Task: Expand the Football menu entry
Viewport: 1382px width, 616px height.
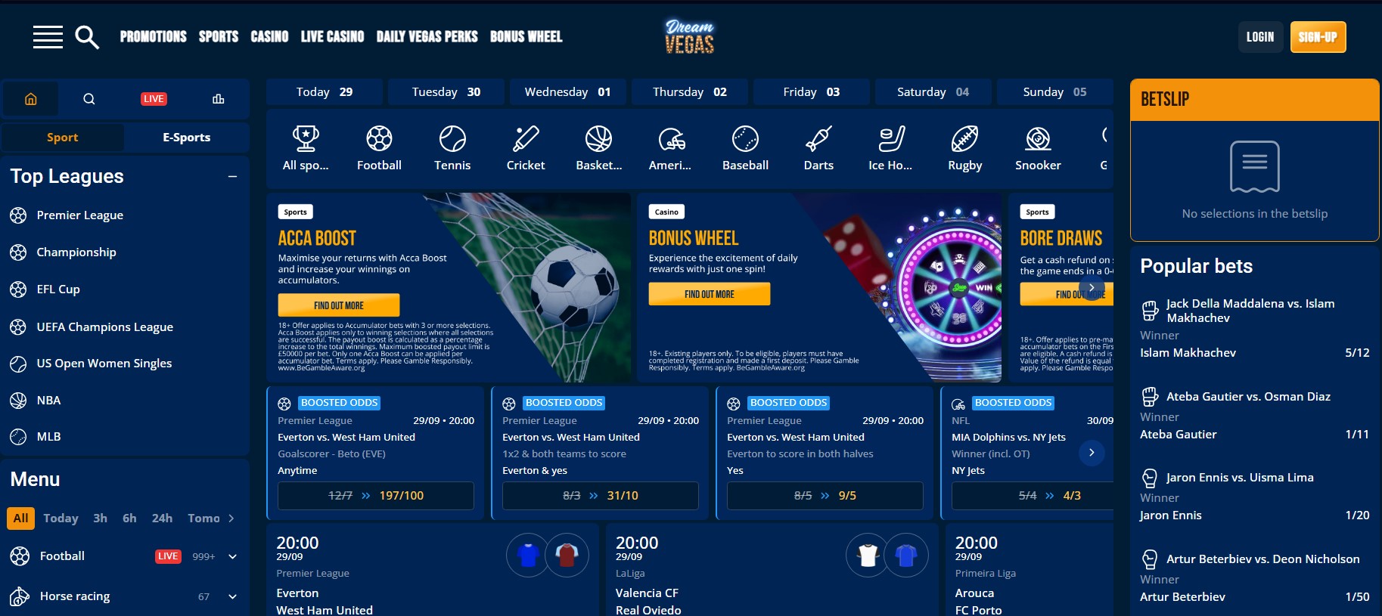Action: (233, 557)
